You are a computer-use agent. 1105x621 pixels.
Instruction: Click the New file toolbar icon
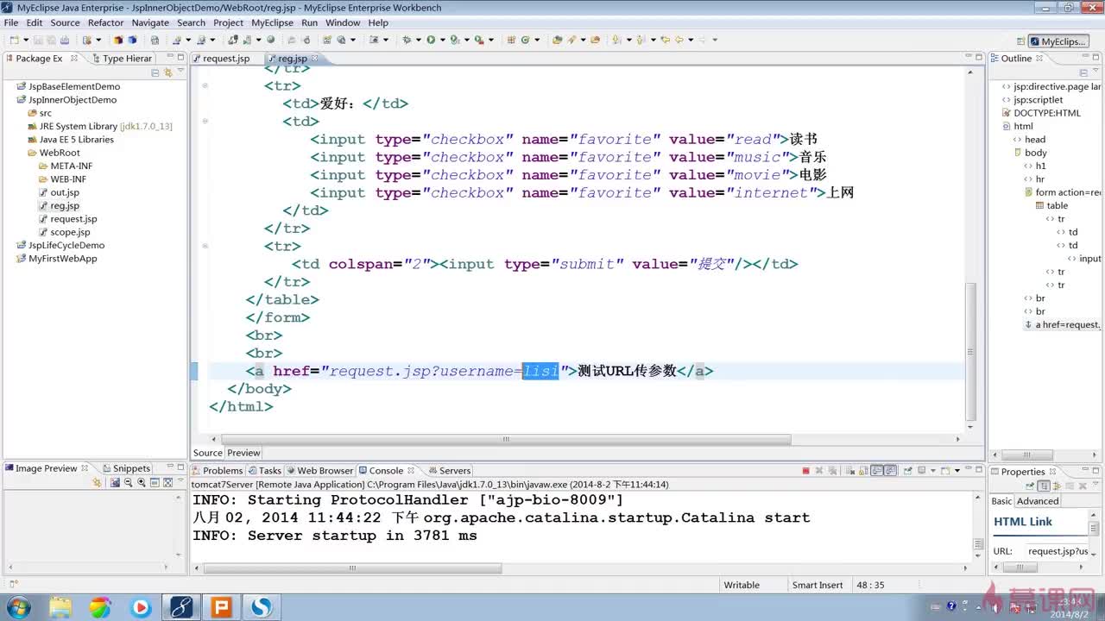pos(15,40)
